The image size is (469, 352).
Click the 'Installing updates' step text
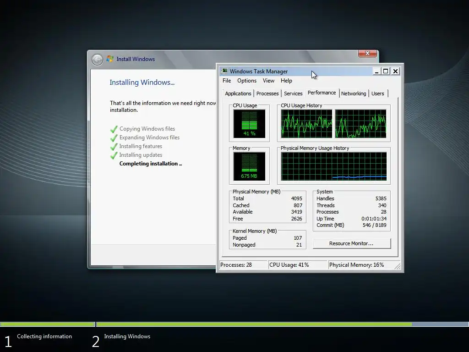[141, 155]
